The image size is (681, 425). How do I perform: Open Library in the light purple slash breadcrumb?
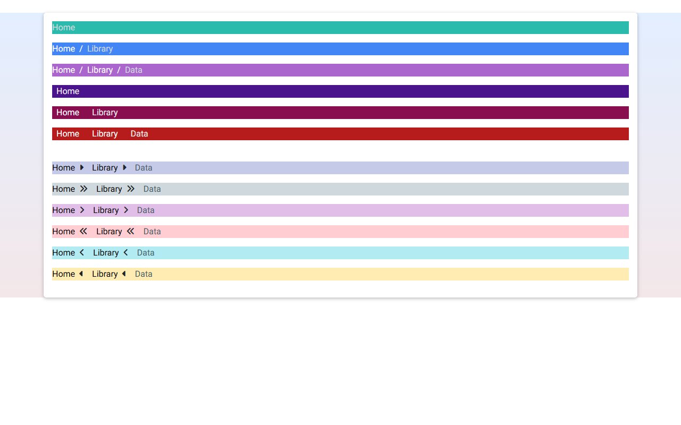[x=100, y=70]
